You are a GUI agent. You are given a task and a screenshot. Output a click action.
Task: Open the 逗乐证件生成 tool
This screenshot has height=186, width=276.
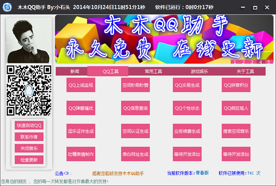click(x=81, y=131)
